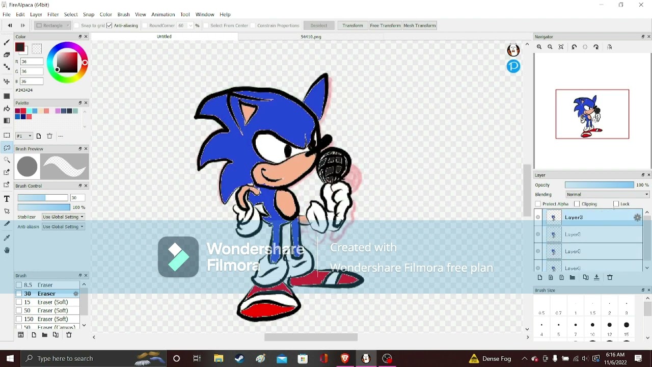The width and height of the screenshot is (652, 367).
Task: Switch to the Untitled tab
Action: pyautogui.click(x=164, y=37)
